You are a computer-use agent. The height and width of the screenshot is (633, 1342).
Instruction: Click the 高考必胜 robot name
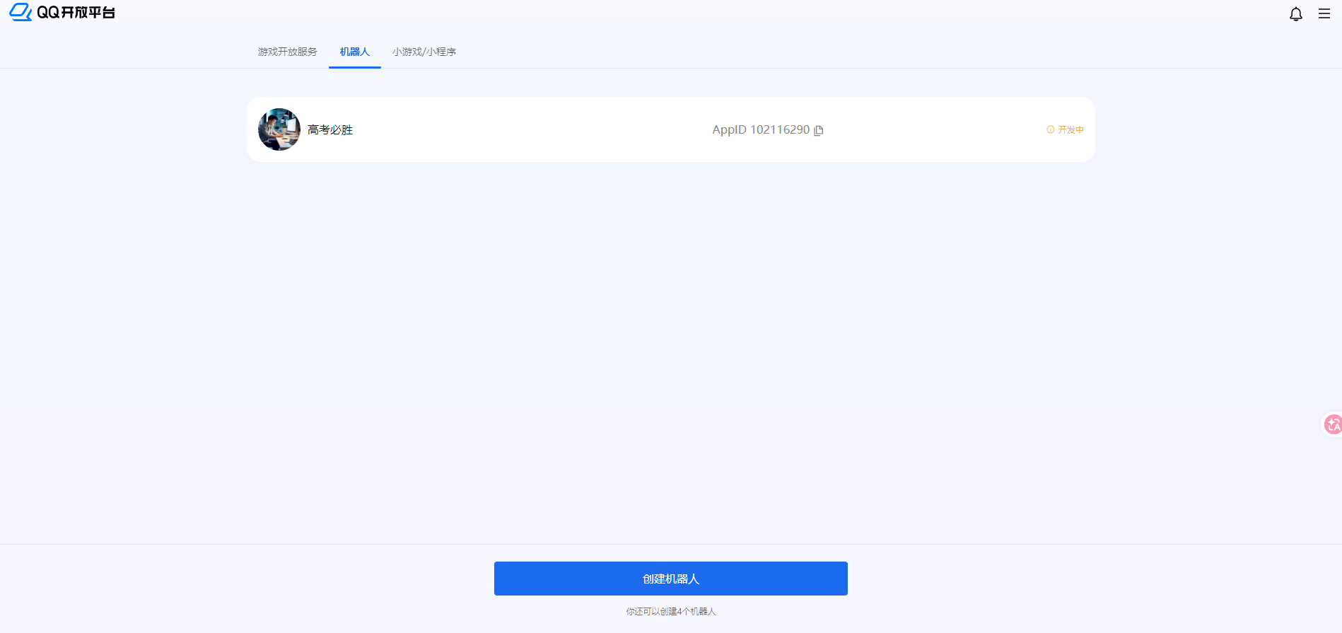pos(330,130)
